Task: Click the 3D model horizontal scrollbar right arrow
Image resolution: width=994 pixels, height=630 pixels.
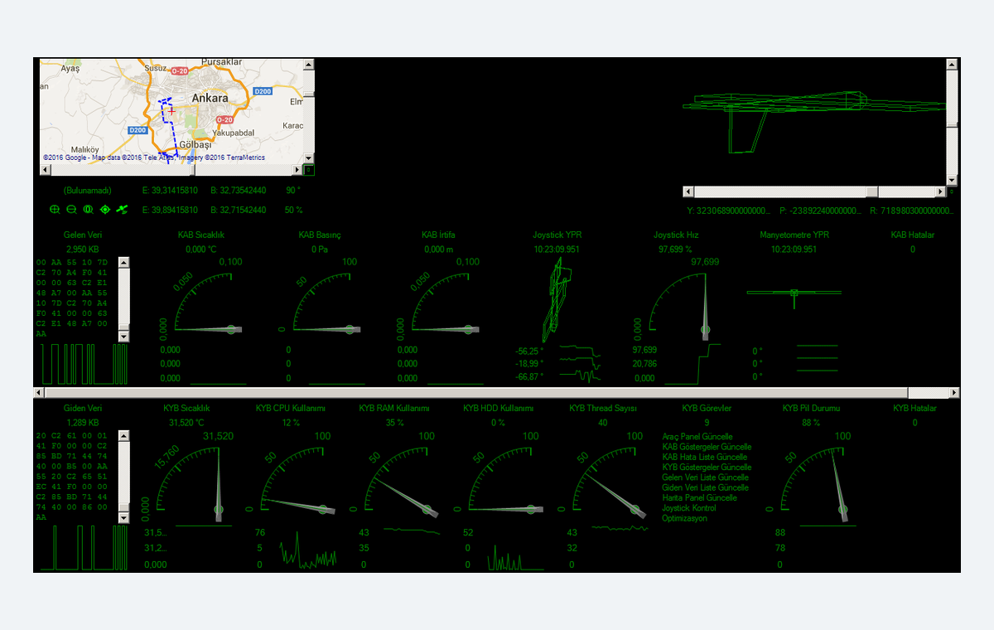Action: pyautogui.click(x=941, y=191)
